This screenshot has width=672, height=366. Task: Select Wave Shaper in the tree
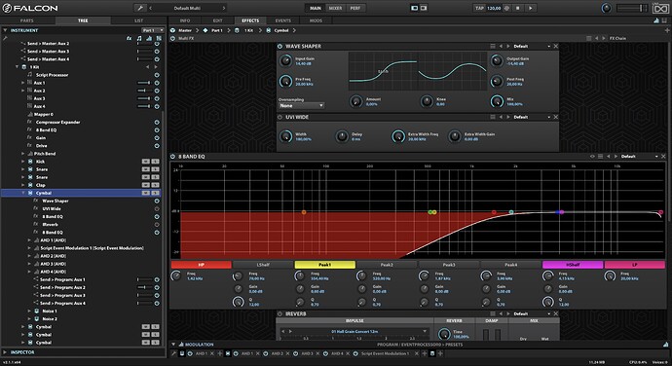(x=56, y=201)
